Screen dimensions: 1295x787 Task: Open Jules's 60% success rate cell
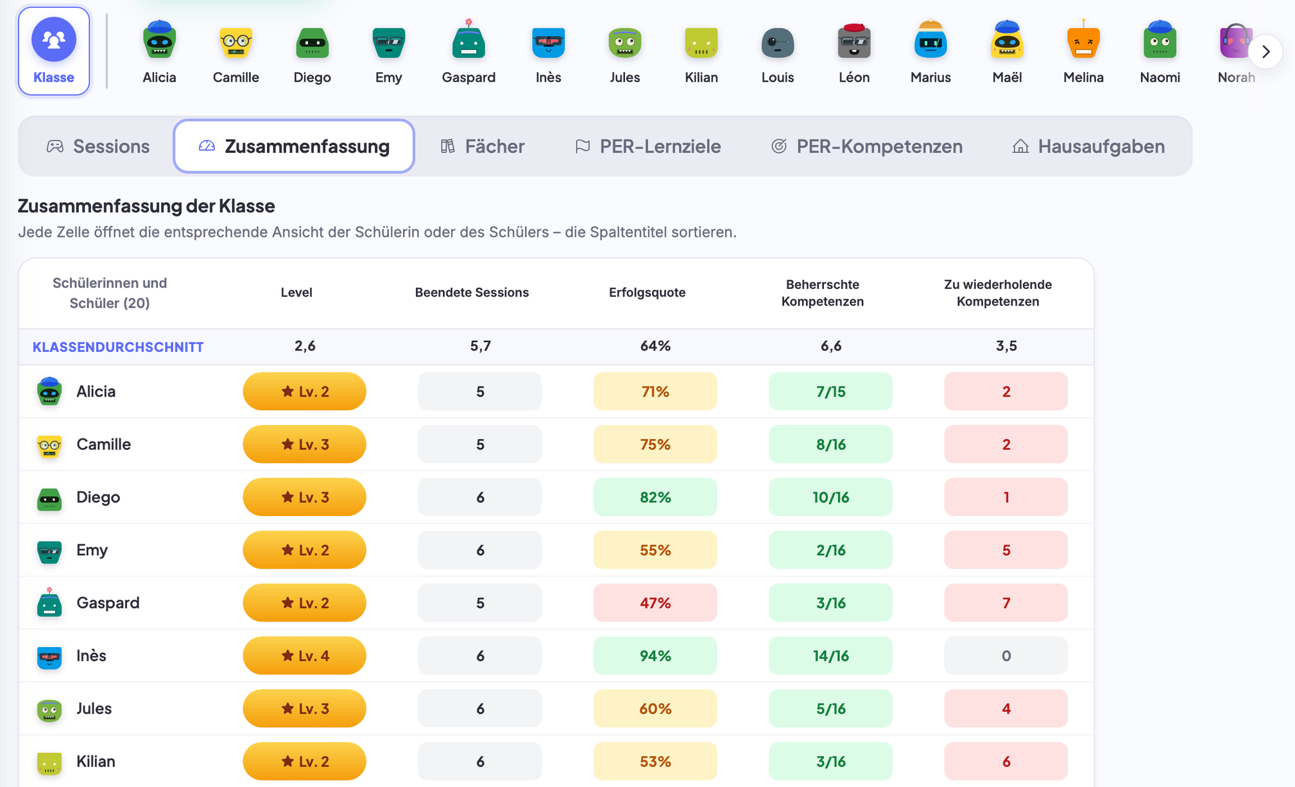(655, 709)
